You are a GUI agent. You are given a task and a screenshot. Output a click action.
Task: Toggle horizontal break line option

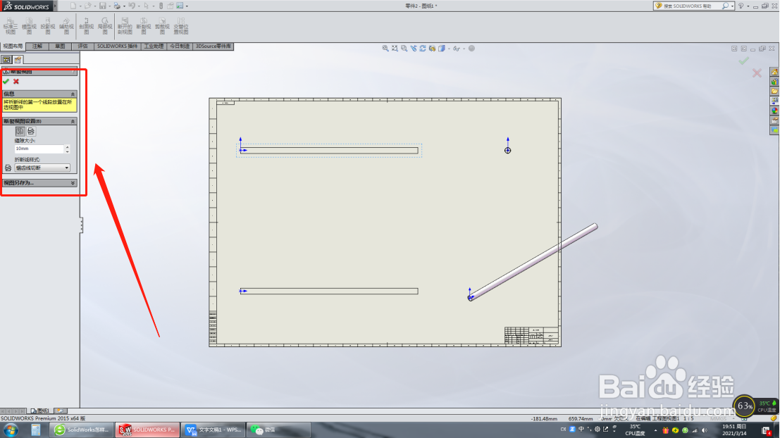[31, 131]
